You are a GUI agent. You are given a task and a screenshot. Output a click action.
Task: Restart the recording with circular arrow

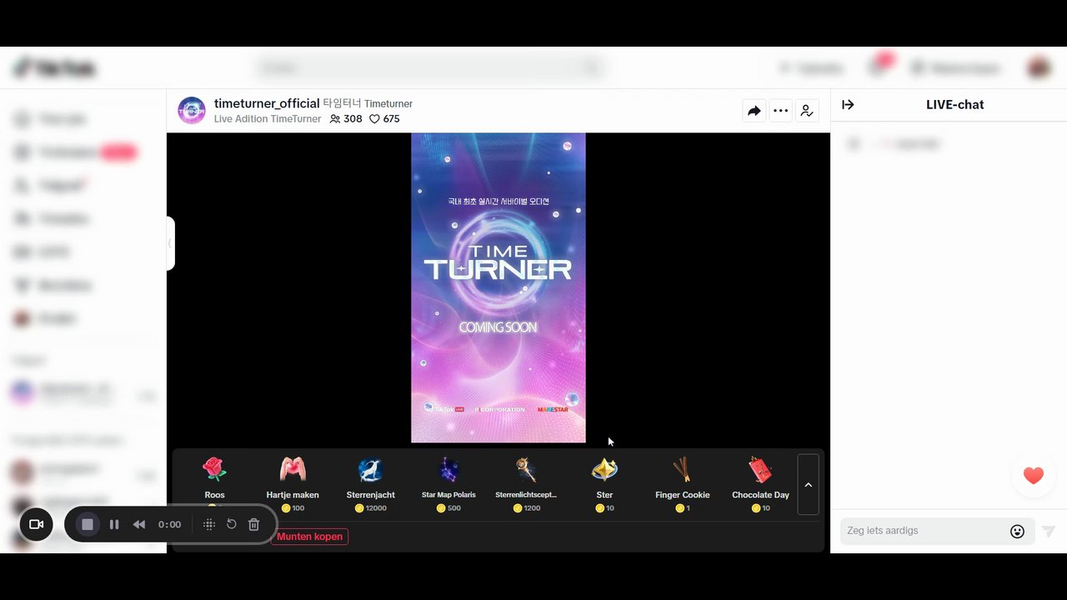click(232, 524)
